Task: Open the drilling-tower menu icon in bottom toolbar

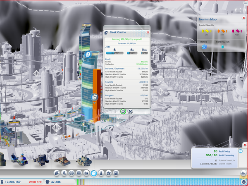Action: click(x=64, y=173)
